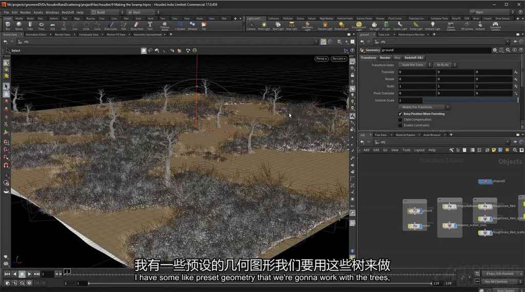Open the Material Palette tab
The height and width of the screenshot is (292, 525).
(405, 135)
